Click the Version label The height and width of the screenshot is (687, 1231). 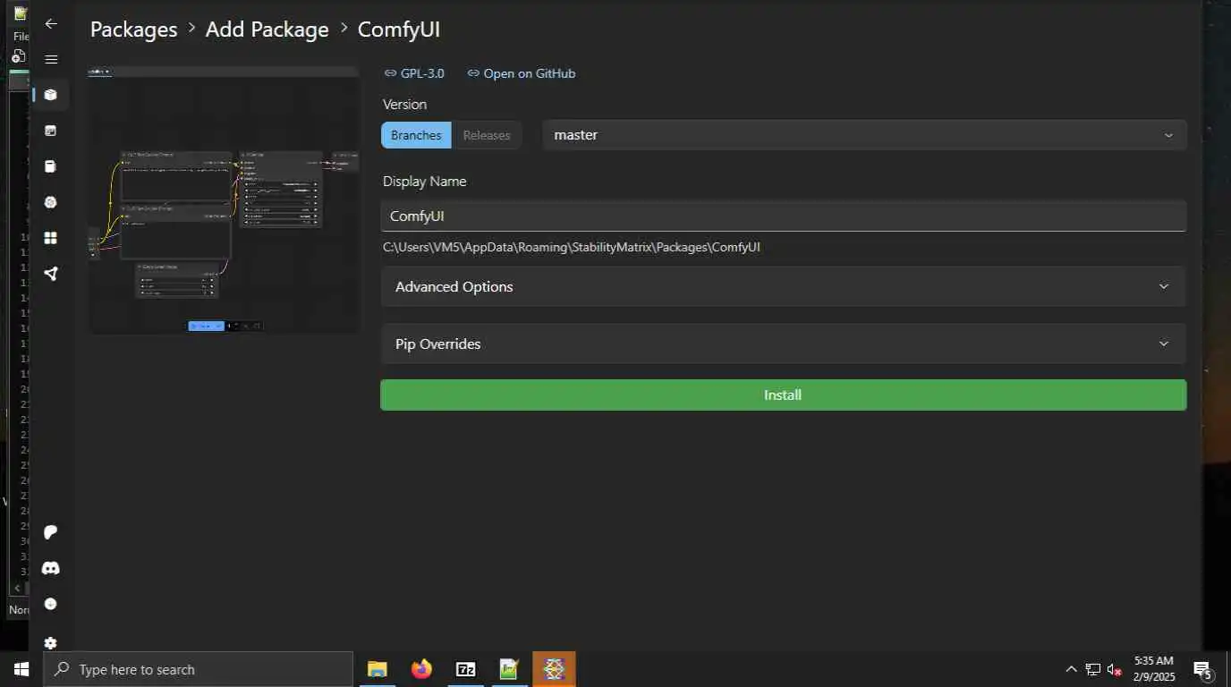(x=404, y=104)
